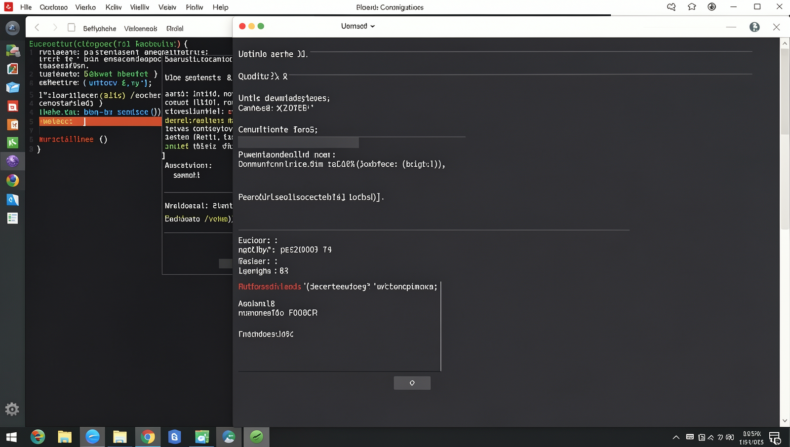Open the round avatar icon atop the sidebar

click(x=12, y=28)
